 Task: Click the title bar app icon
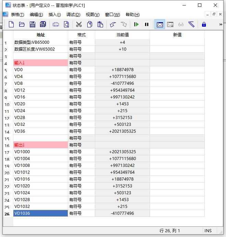click(x=8, y=5)
